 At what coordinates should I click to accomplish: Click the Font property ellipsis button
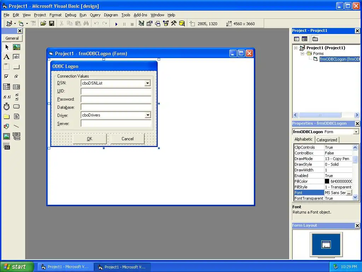click(349, 193)
